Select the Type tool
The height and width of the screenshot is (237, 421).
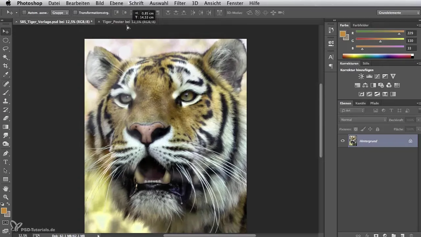6,162
